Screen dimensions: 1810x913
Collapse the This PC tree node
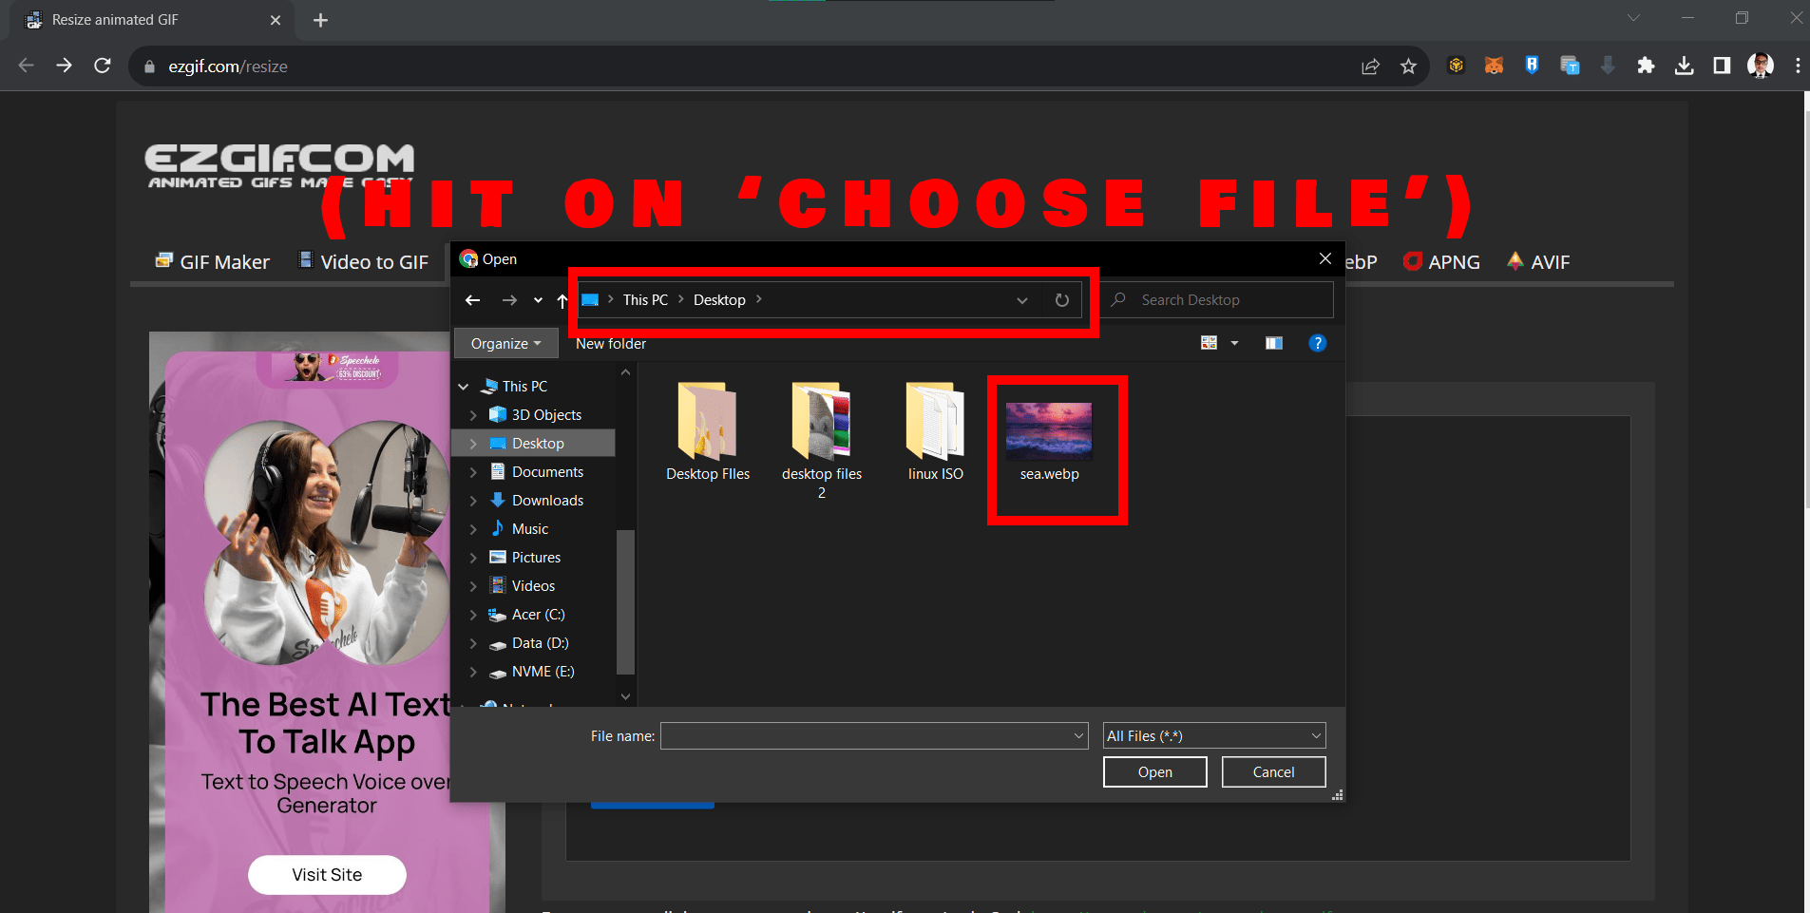[x=463, y=386]
